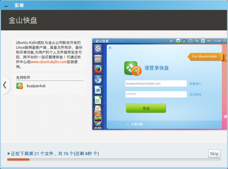Viewport: 228px width, 169px height.
Task: Launch Chromium browser from the dock
Action: (98, 79)
